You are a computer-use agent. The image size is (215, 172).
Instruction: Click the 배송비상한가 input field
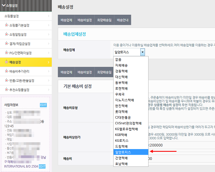point(181,145)
